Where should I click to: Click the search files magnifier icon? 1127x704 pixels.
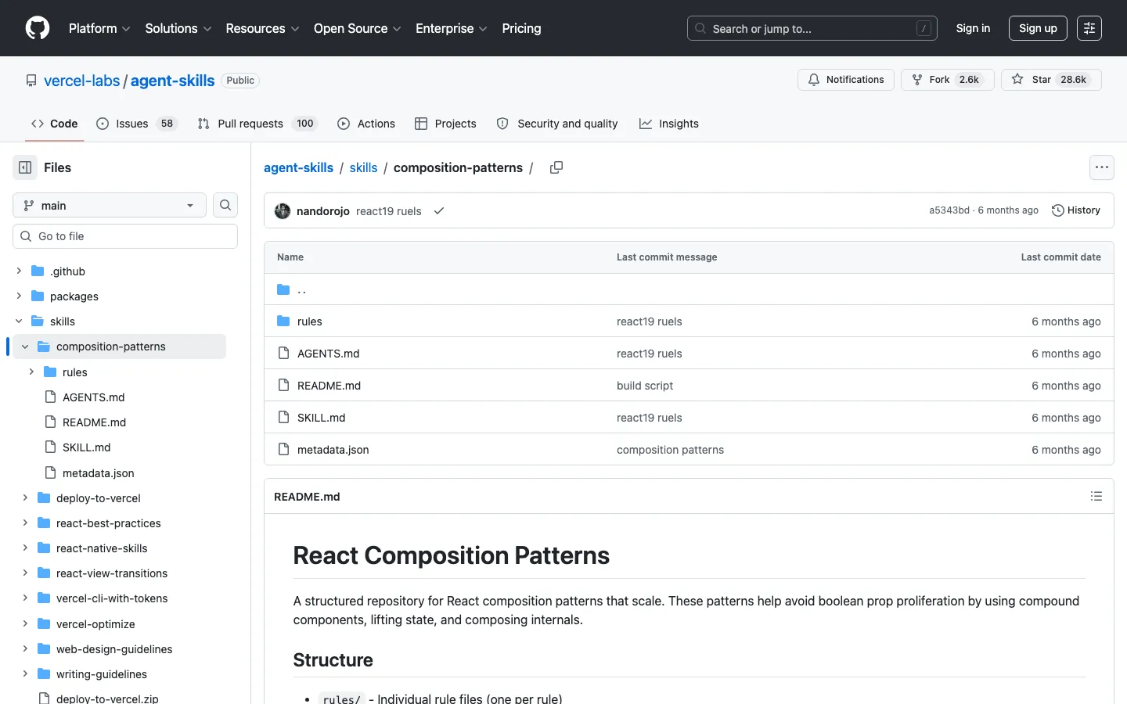[225, 205]
